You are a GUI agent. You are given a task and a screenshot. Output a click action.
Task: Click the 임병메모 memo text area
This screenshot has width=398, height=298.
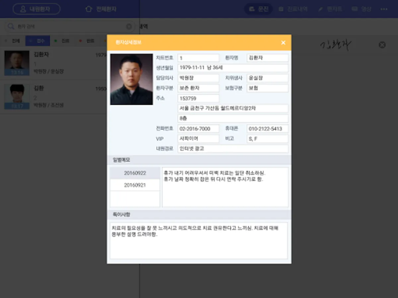(225, 187)
